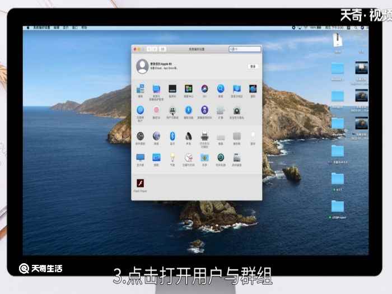Open the Edit menu in the menu bar
The image size is (392, 294).
pos(57,28)
